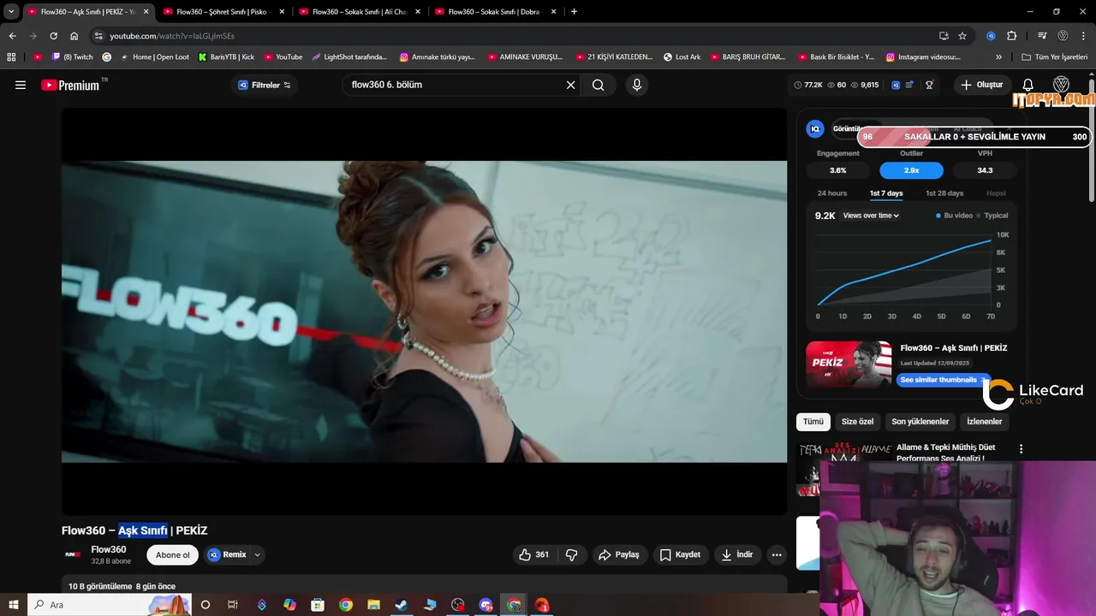Open options for the Allame & Tepki video
Viewport: 1096px width, 616px height.
tap(1021, 448)
